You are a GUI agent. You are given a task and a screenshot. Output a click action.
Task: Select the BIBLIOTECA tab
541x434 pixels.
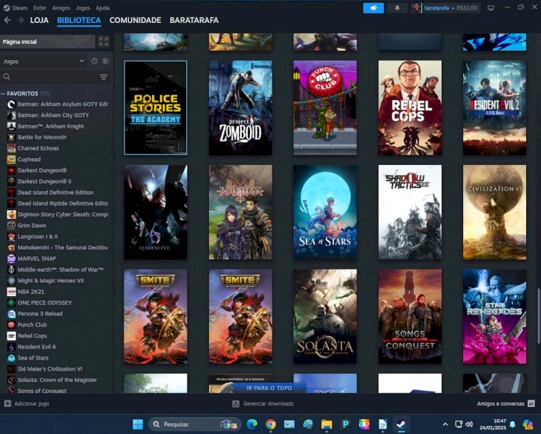[x=79, y=20]
